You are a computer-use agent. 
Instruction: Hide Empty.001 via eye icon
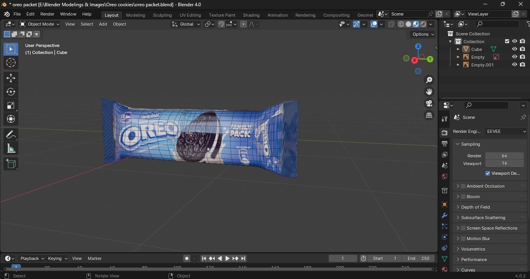coord(514,65)
